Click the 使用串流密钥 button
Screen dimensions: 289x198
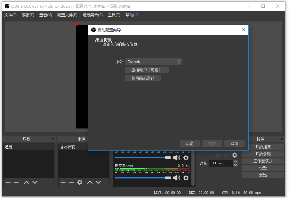(143, 78)
